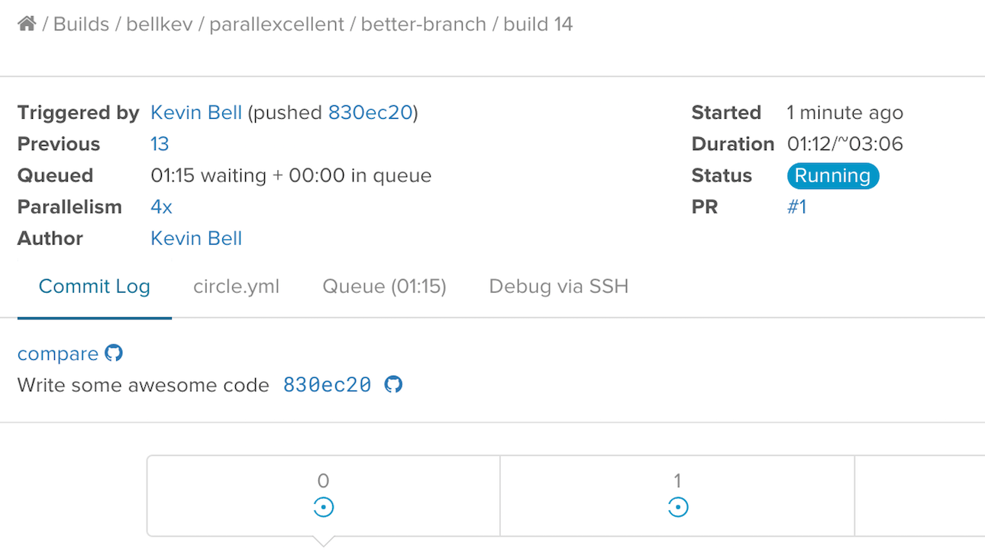
Task: Open the compare link
Action: [58, 354]
